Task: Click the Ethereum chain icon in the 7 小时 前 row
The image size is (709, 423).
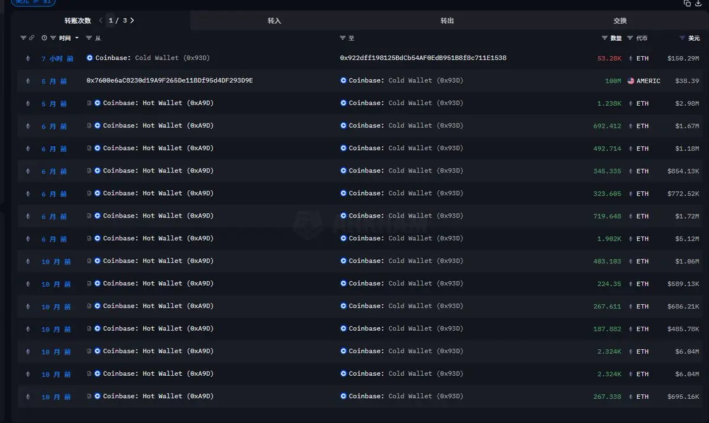Action: 28,58
